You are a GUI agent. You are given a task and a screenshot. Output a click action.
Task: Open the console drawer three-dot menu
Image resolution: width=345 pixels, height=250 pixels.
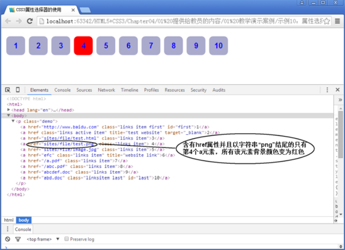pos(8,229)
